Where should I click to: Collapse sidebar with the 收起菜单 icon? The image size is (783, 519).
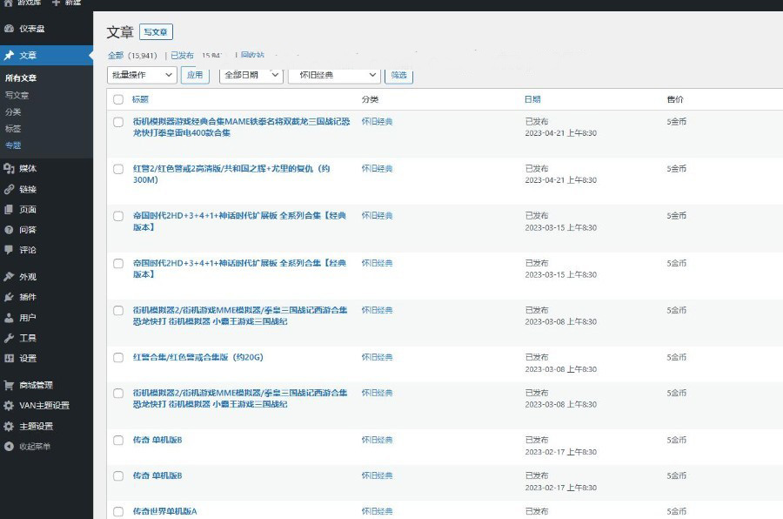click(x=10, y=447)
